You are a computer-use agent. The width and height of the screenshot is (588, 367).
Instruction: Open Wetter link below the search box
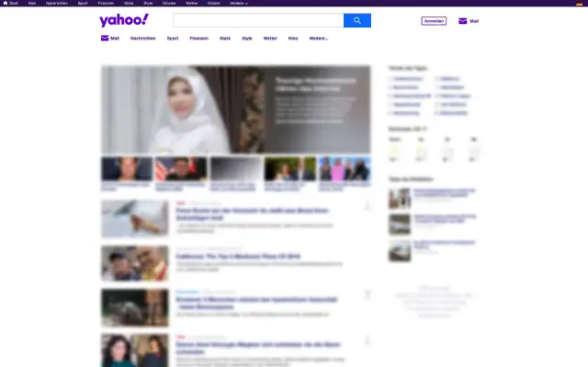tap(270, 39)
